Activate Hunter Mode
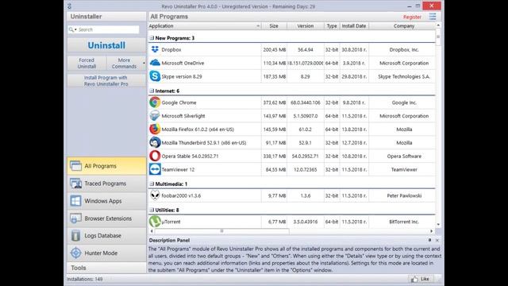This screenshot has width=508, height=286. pyautogui.click(x=106, y=253)
